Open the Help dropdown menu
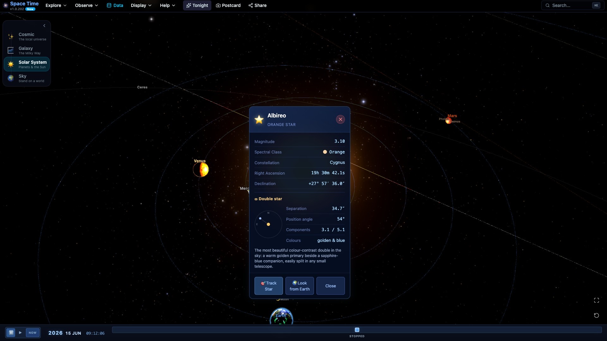This screenshot has height=341, width=607. pyautogui.click(x=167, y=5)
